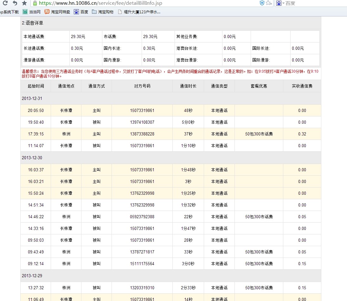Click the undo/back arrow button
347x301 pixels.
(15, 3)
